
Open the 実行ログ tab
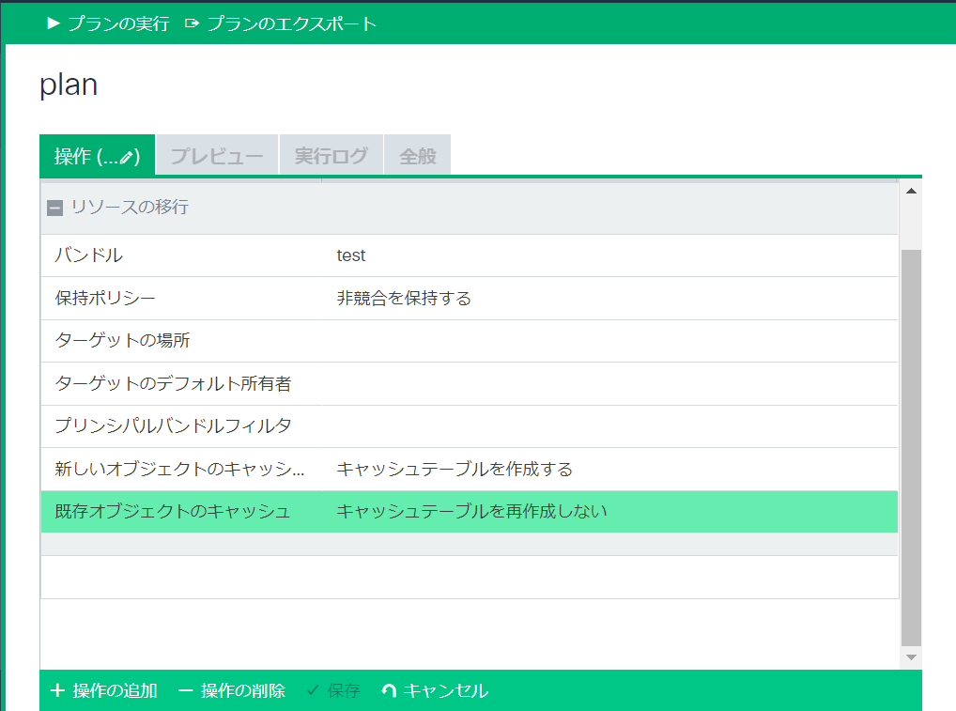pyautogui.click(x=332, y=156)
